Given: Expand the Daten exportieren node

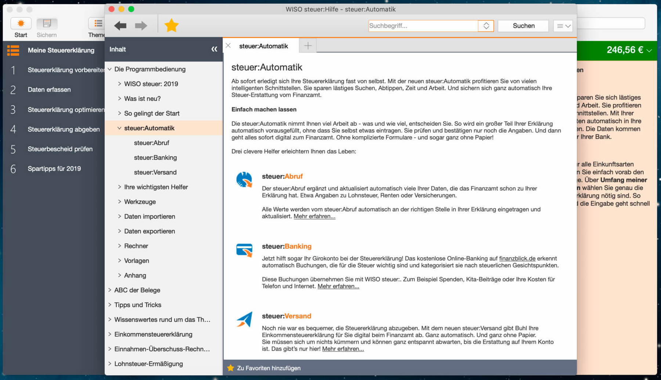Looking at the screenshot, I should click(119, 231).
